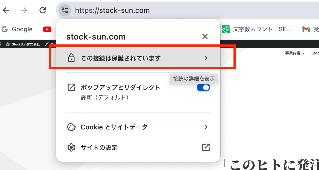
Task: Open サイトの設定 via external link icon
Action: pyautogui.click(x=205, y=147)
